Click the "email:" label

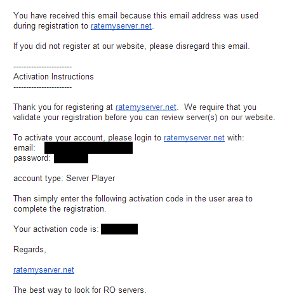click(x=24, y=148)
